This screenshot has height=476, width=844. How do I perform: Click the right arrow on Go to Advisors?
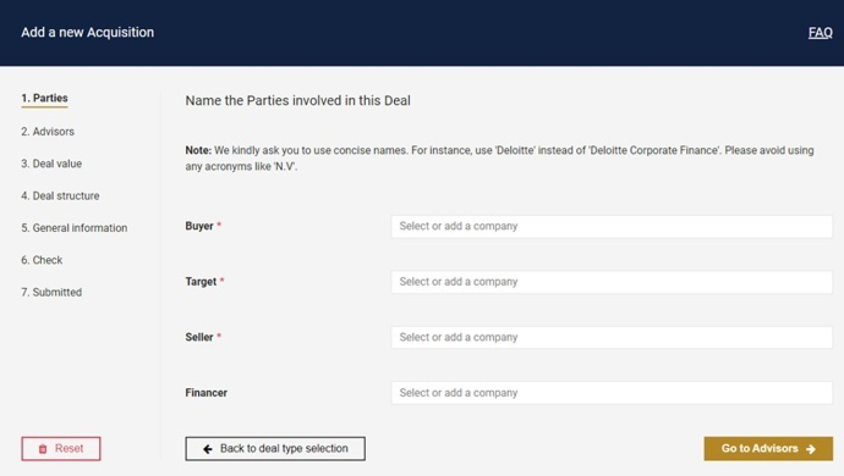pos(811,449)
